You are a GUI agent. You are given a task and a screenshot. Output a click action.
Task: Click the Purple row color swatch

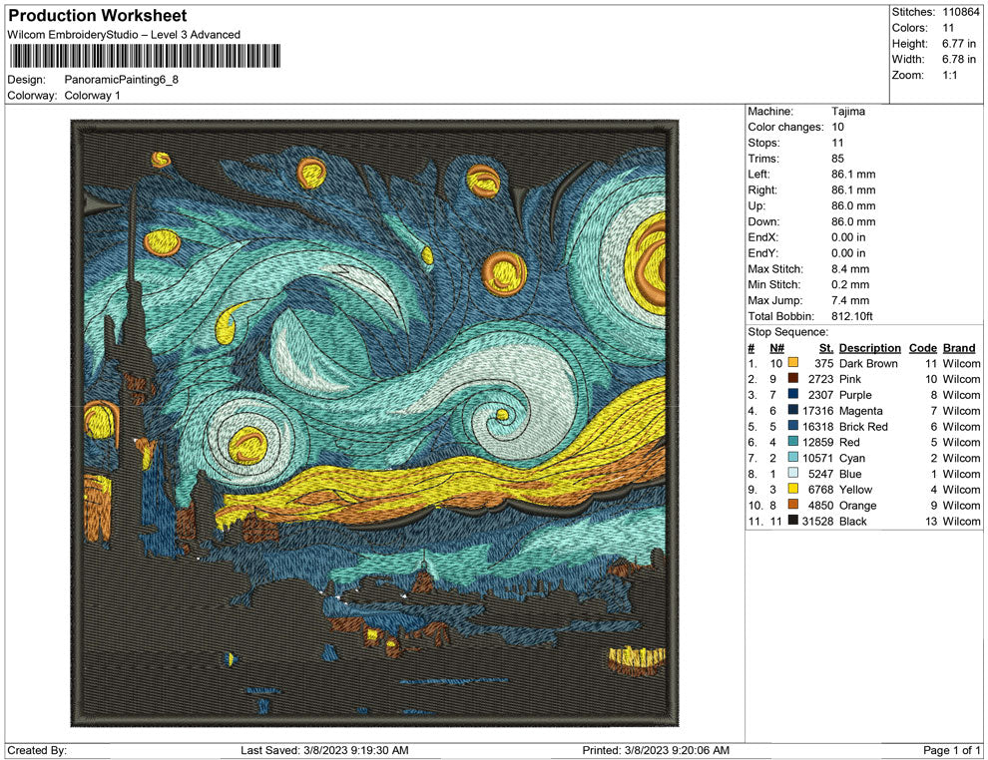793,394
